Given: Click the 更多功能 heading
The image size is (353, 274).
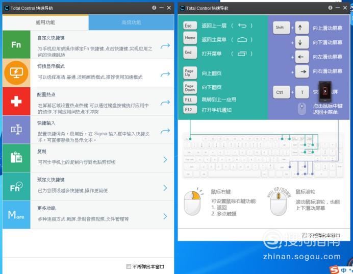Looking at the screenshot, I should pyautogui.click(x=46, y=208).
